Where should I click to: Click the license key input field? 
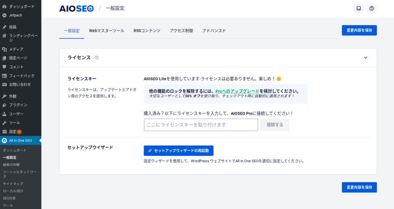coord(201,125)
